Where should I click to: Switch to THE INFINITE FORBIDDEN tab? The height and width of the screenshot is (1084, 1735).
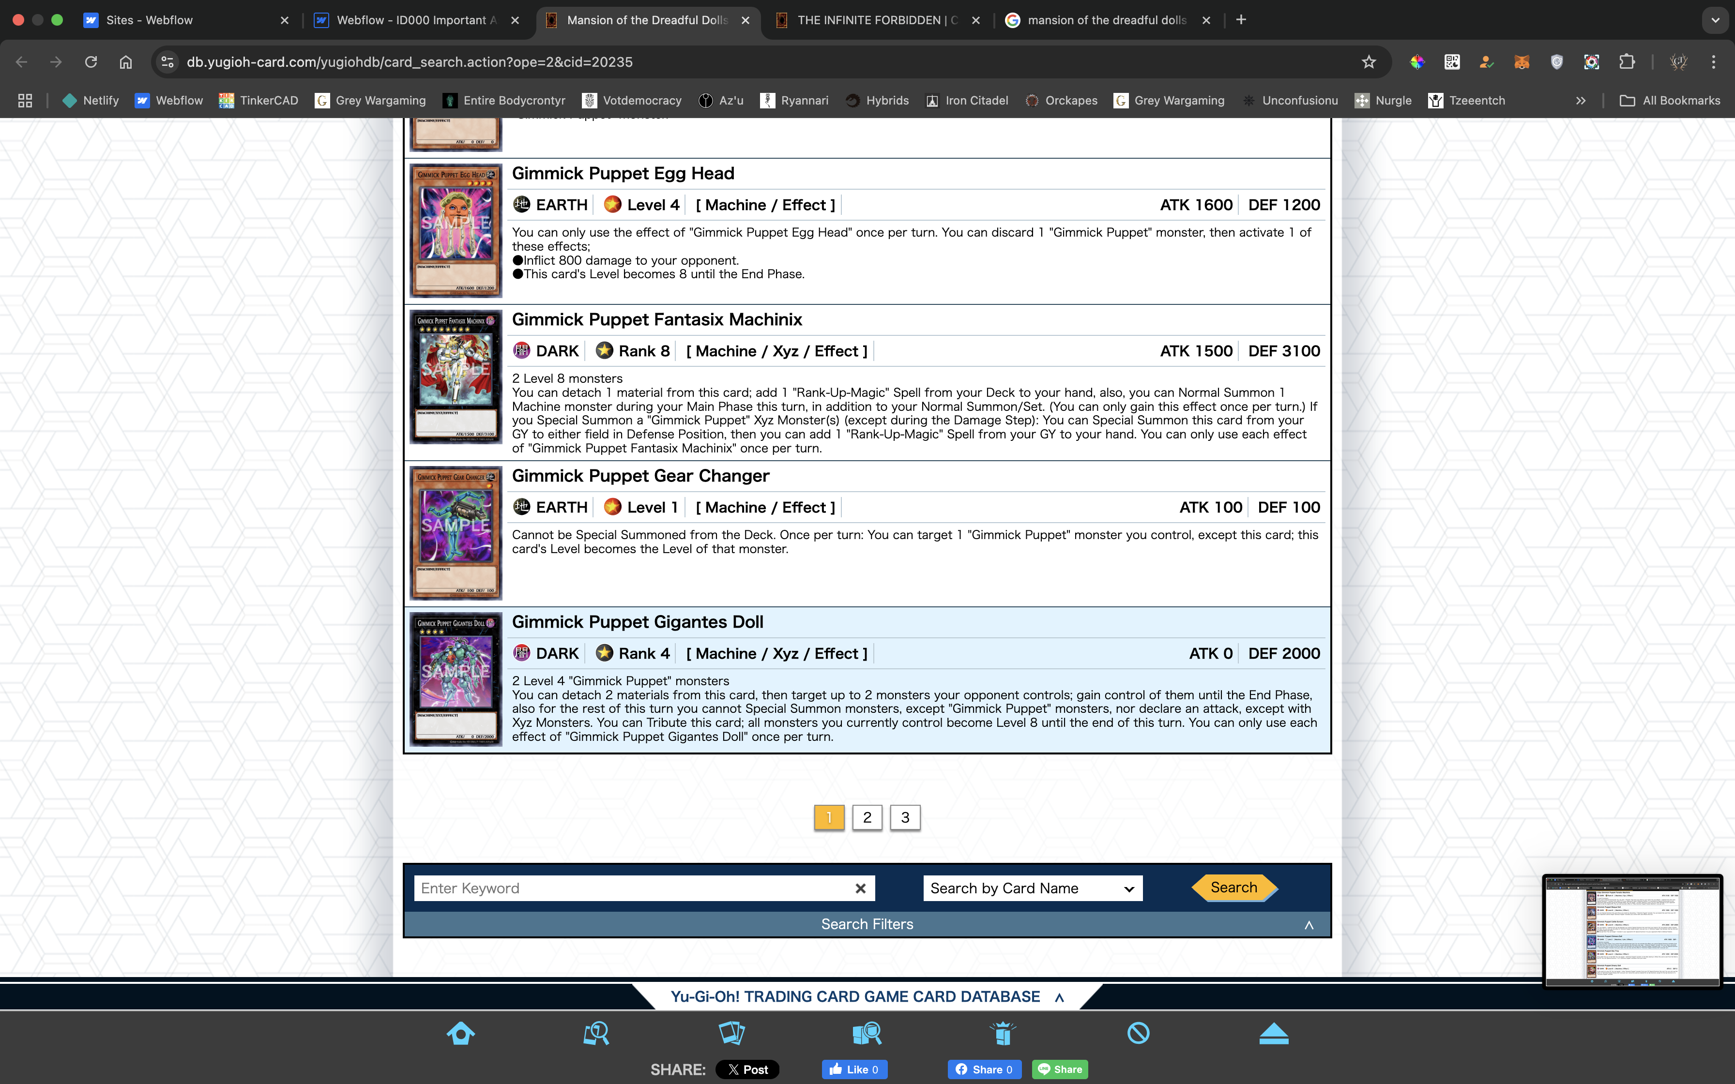[876, 20]
